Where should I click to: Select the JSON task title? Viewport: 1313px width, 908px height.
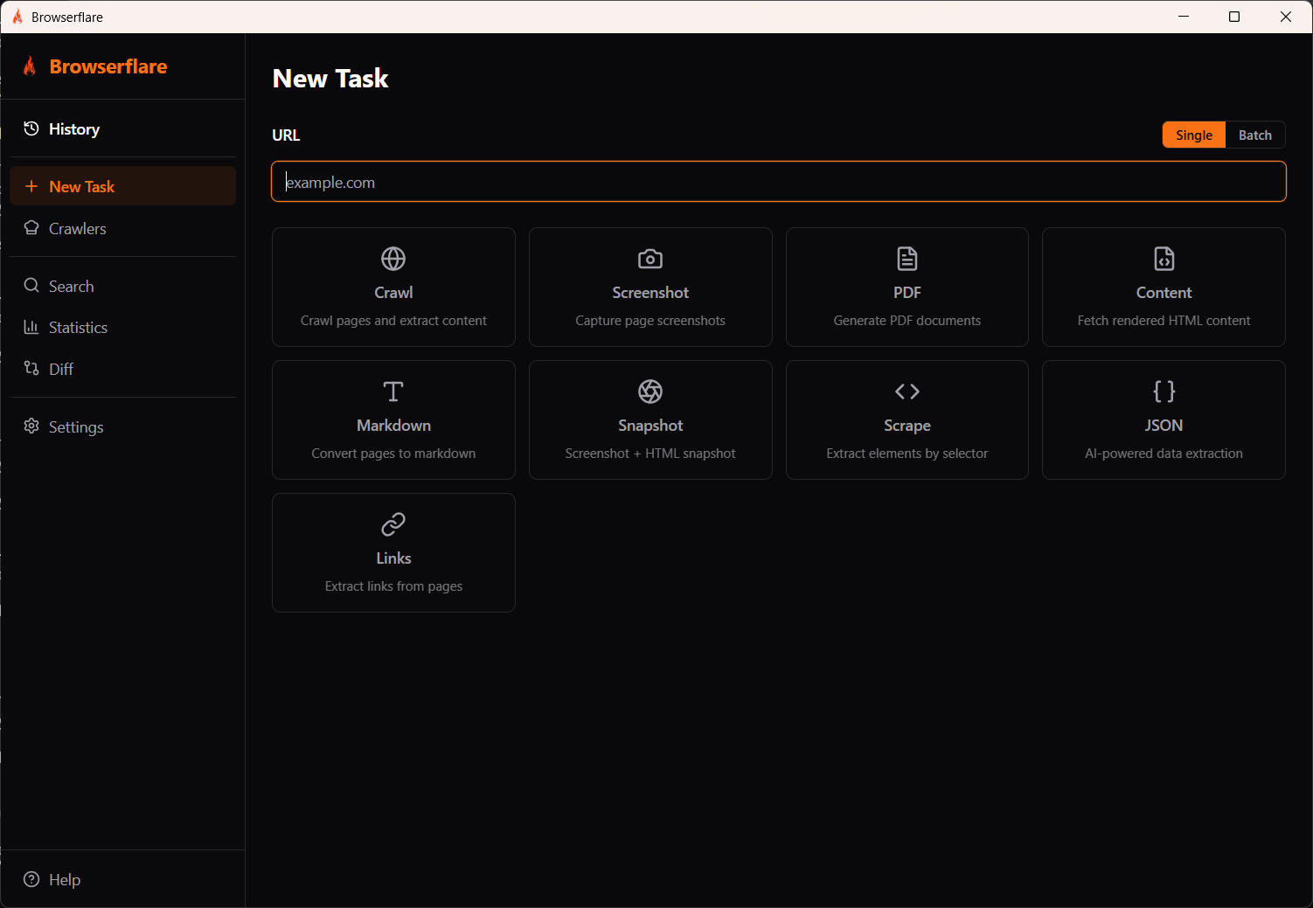(x=1164, y=426)
